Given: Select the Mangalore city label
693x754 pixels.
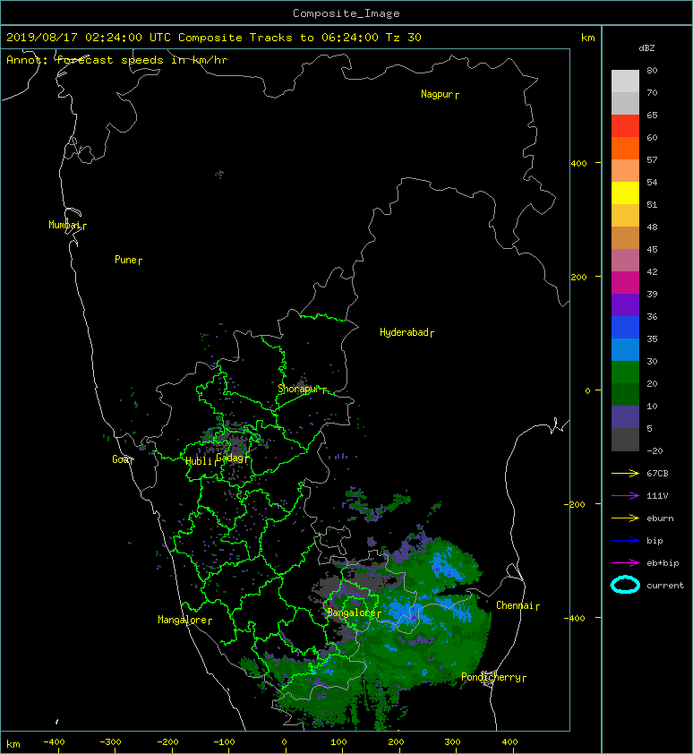Looking at the screenshot, I should pos(184,620).
